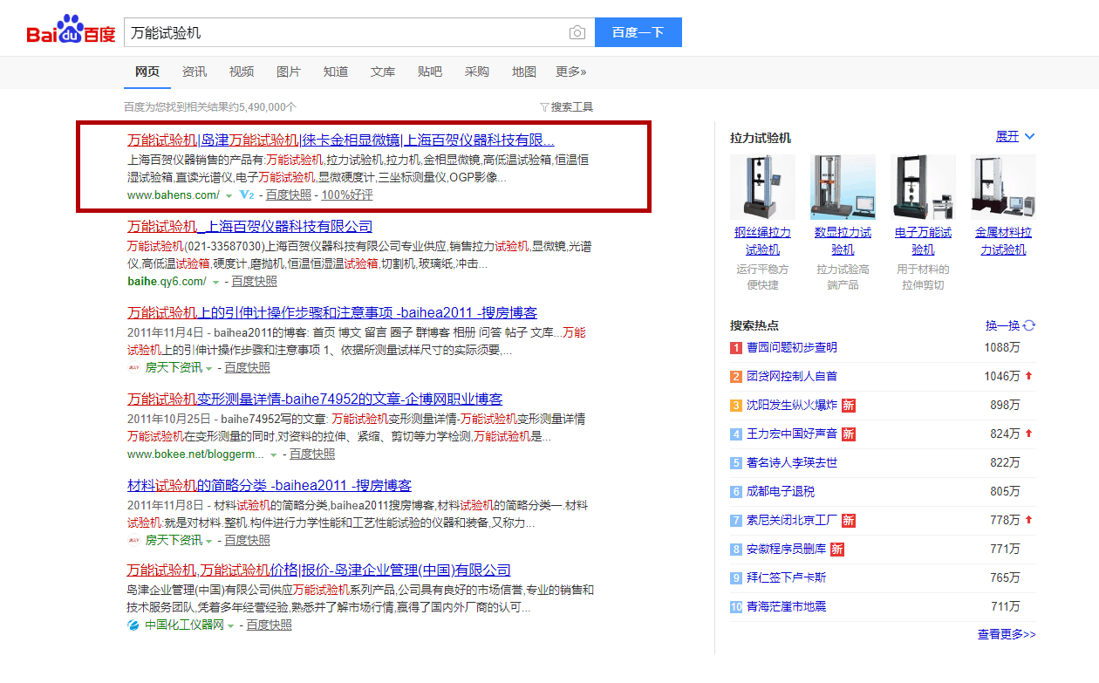
Task: Open 数显拉力试验机 product thumbnail
Action: (x=843, y=187)
